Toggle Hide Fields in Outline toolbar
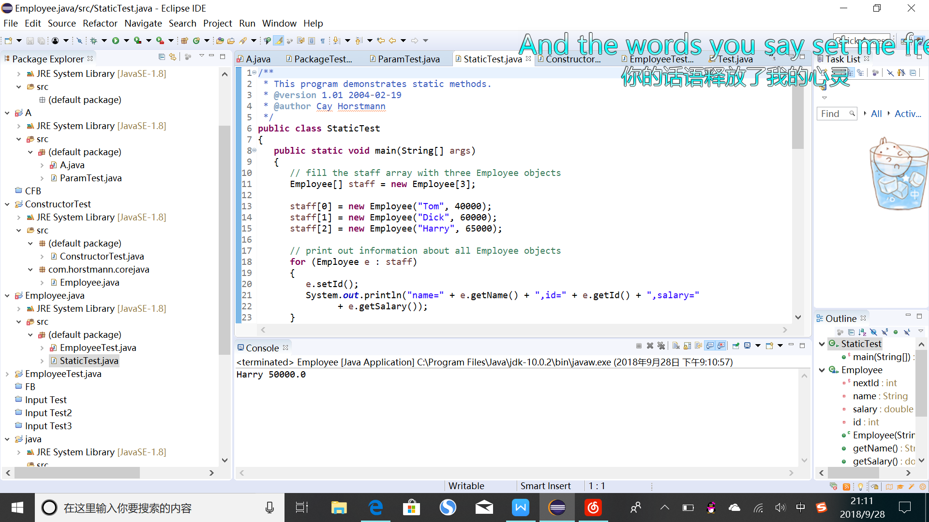This screenshot has height=522, width=929. point(873,332)
